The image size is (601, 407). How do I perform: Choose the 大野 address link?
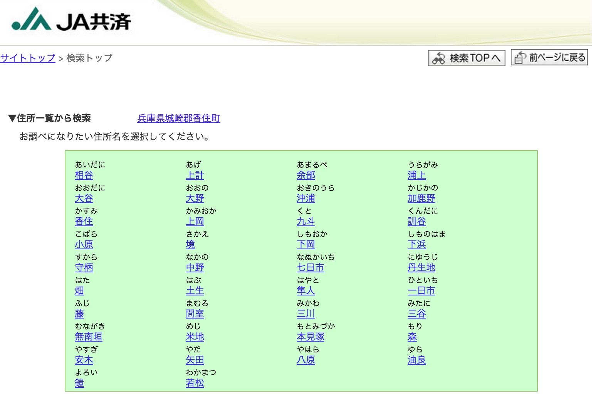[195, 198]
